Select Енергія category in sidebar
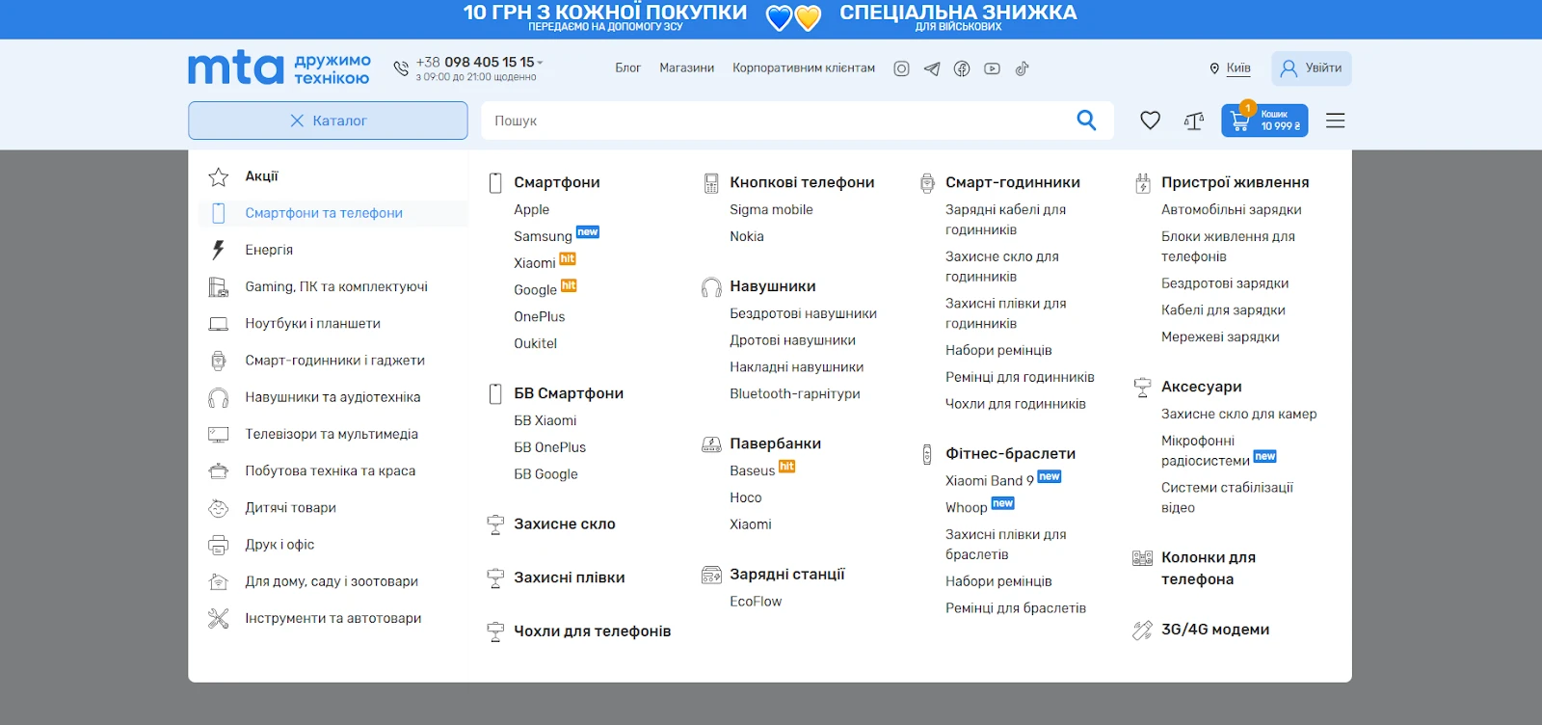Screen dimensions: 1542x725 [x=269, y=250]
